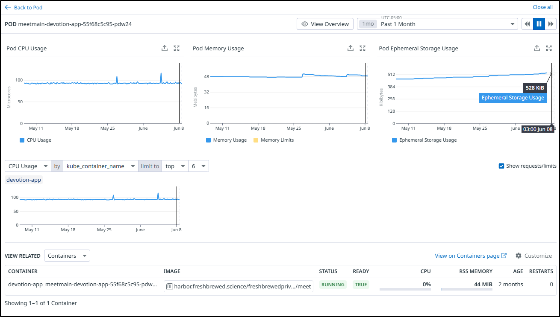Pause live graph updates
The width and height of the screenshot is (560, 317).
pyautogui.click(x=539, y=24)
